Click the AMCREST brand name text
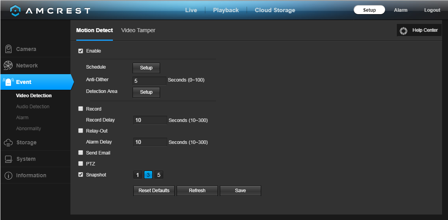Viewport: 448px width, 220px height. [x=58, y=11]
